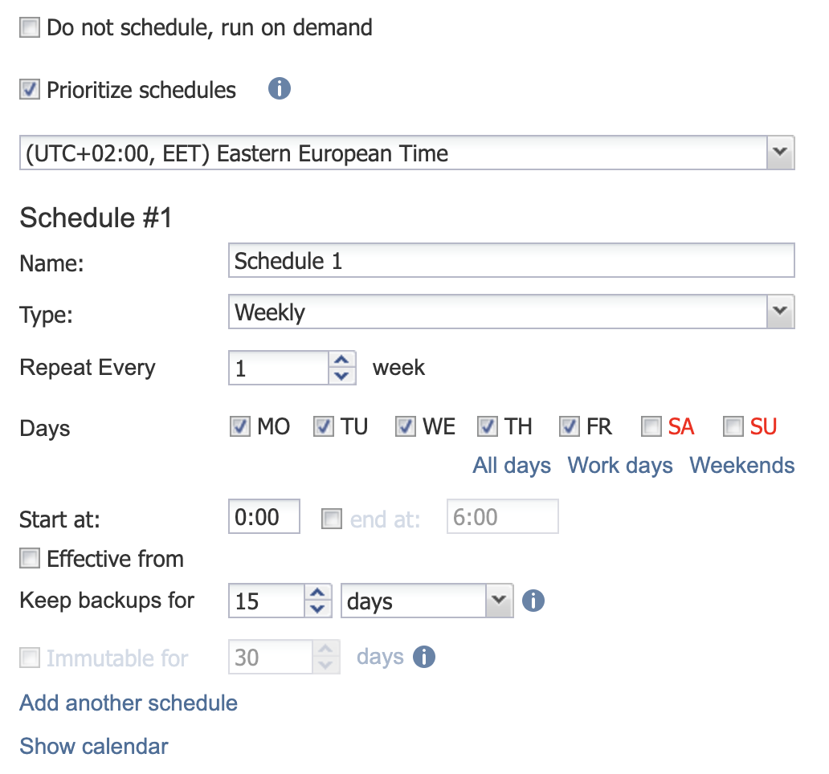Open the time zone dropdown
This screenshot has width=829, height=774.
[x=778, y=153]
